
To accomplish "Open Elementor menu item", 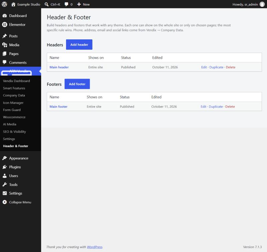I will coord(17,24).
